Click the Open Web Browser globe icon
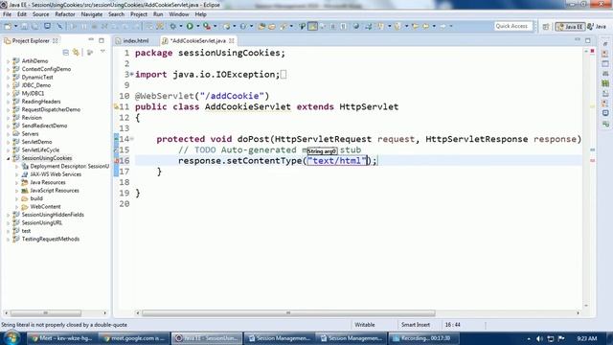 (x=355, y=26)
